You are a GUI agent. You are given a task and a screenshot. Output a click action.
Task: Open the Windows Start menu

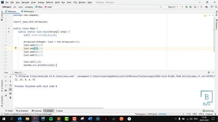[4, 119]
